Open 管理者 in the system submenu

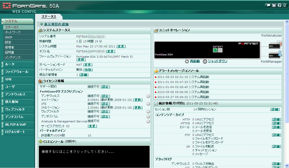point(19,47)
